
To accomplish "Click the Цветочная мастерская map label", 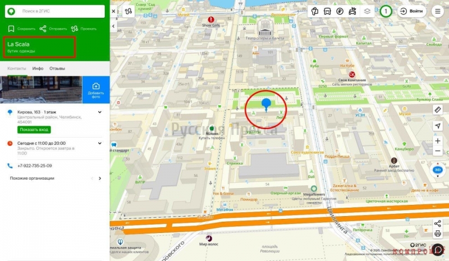I will [x=387, y=201].
